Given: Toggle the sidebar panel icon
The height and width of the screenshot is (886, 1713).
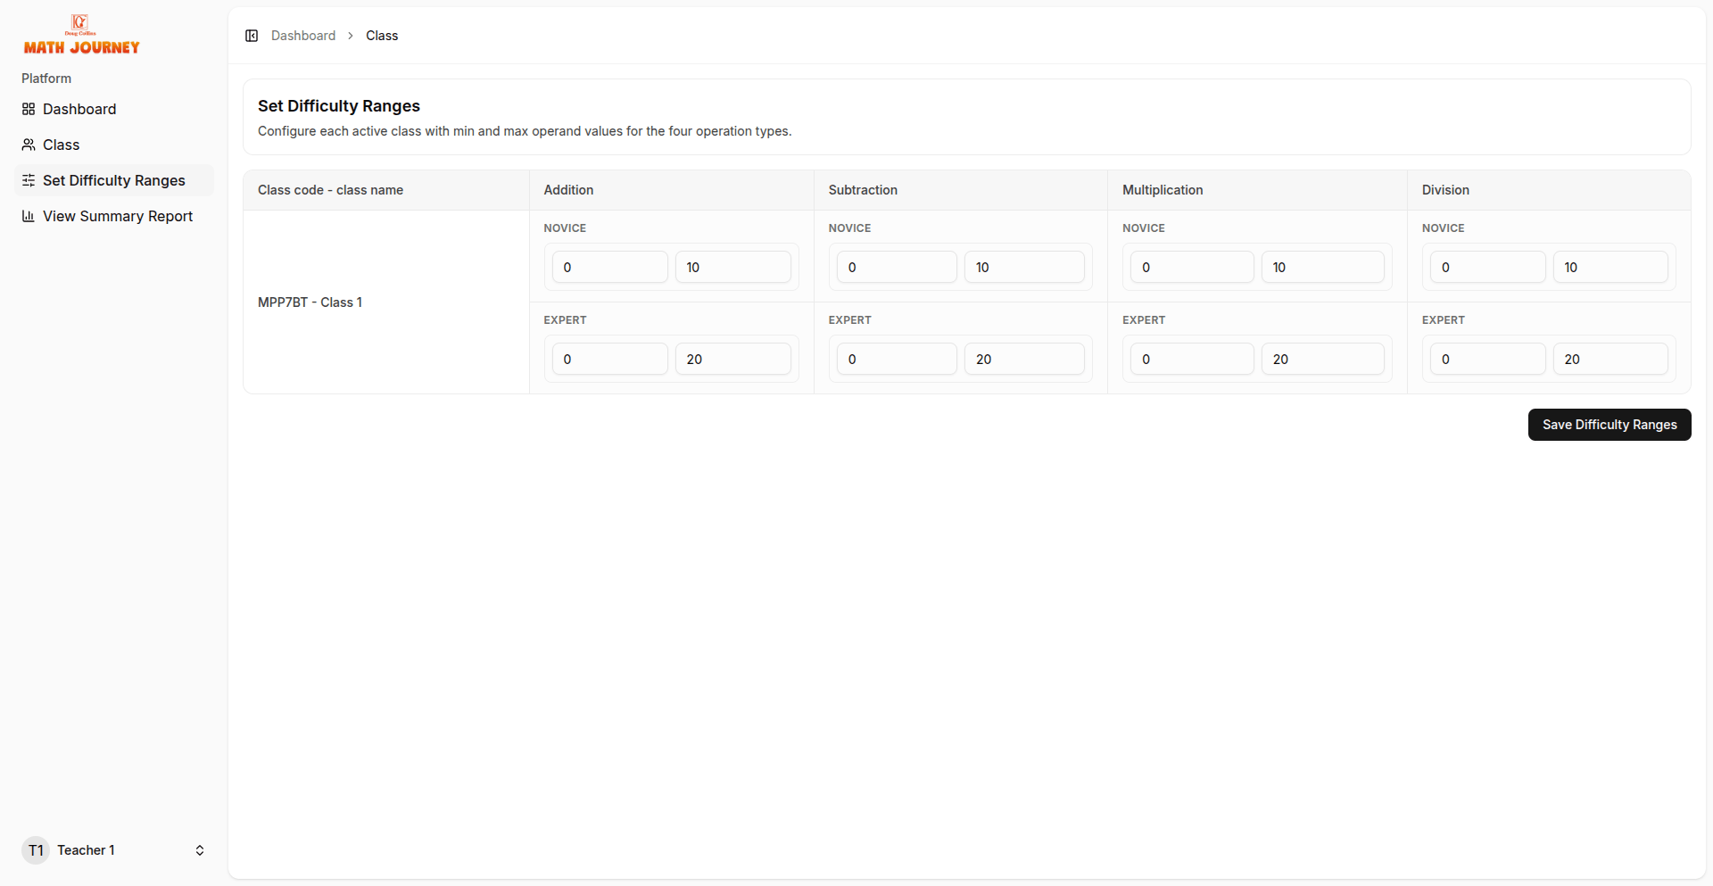Looking at the screenshot, I should [x=252, y=36].
